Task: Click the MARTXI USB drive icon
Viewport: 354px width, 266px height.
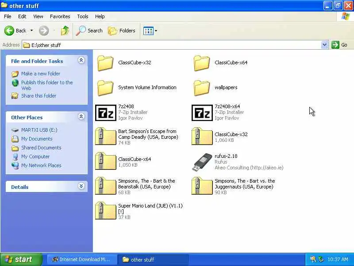Action: (15, 130)
